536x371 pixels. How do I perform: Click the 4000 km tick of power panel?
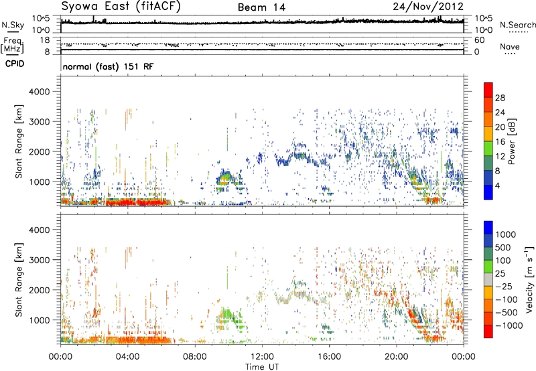point(39,92)
